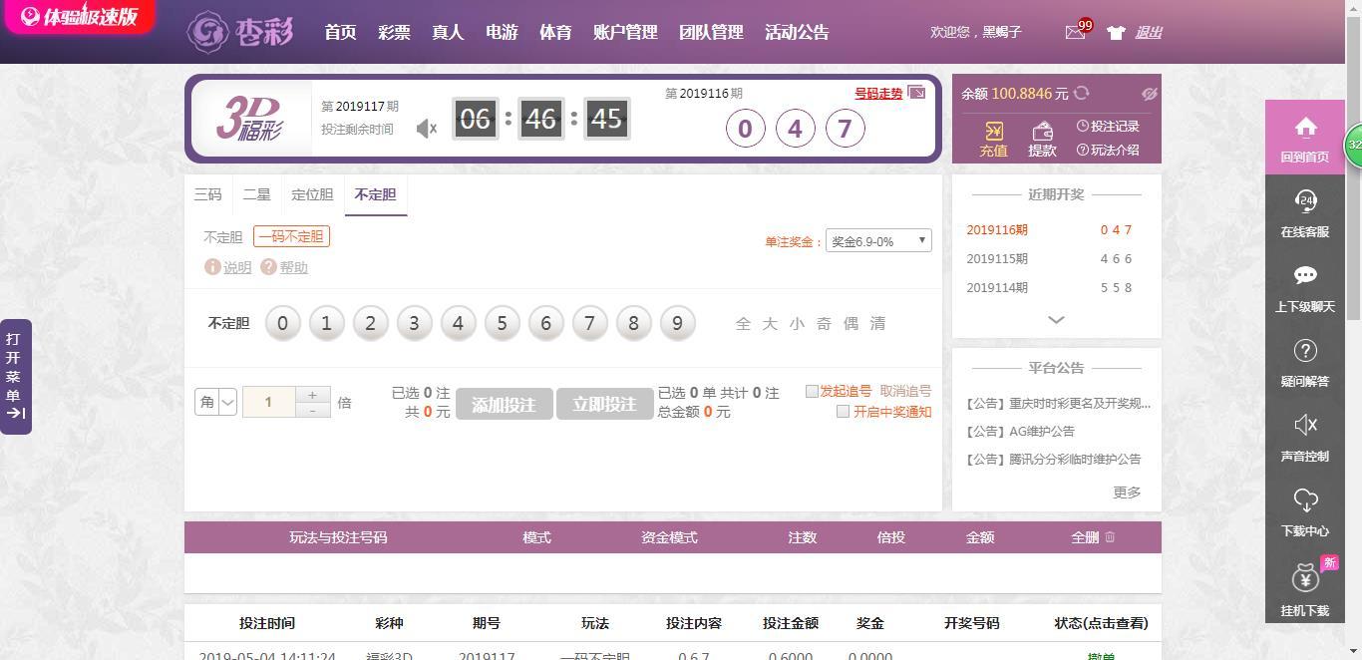1362x660 pixels.
Task: Click 更多 under platform announcements
Action: tap(1127, 493)
